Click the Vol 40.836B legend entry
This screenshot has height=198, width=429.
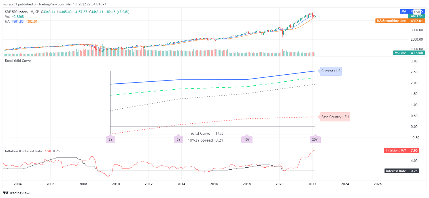tap(14, 17)
